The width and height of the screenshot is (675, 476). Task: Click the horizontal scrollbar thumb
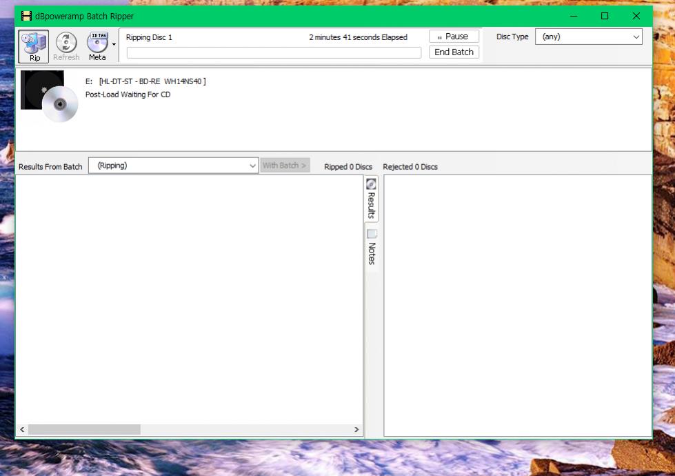click(x=84, y=429)
